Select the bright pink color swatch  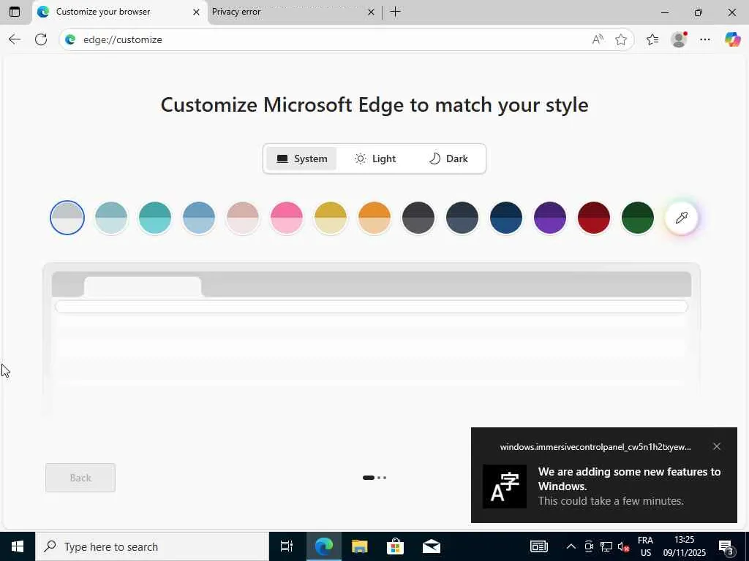(x=287, y=218)
